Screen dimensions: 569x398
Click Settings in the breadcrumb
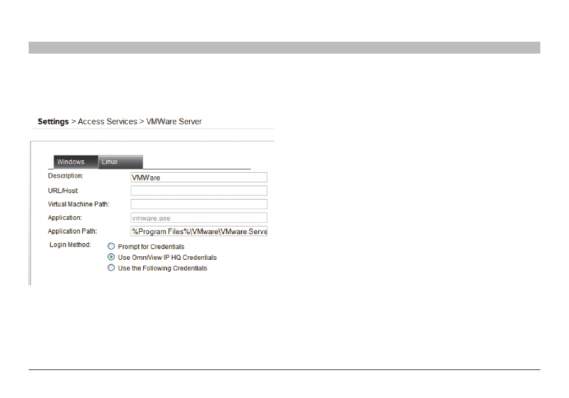point(53,122)
